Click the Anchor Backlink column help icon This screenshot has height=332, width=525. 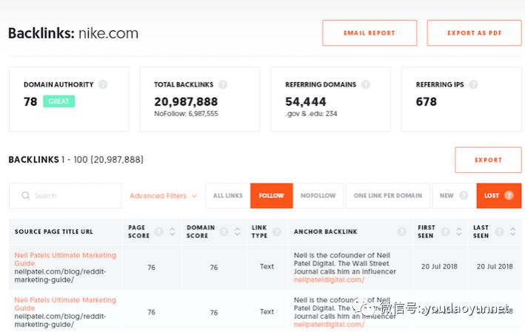click(x=401, y=231)
